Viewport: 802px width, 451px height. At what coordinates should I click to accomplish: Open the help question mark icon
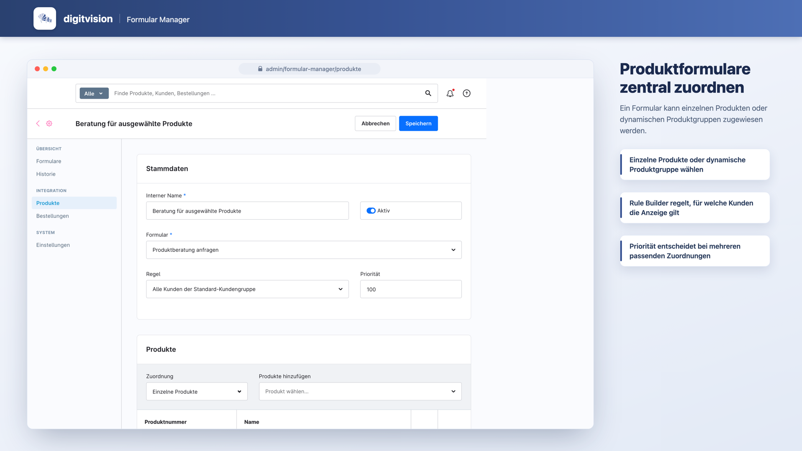coord(467,93)
